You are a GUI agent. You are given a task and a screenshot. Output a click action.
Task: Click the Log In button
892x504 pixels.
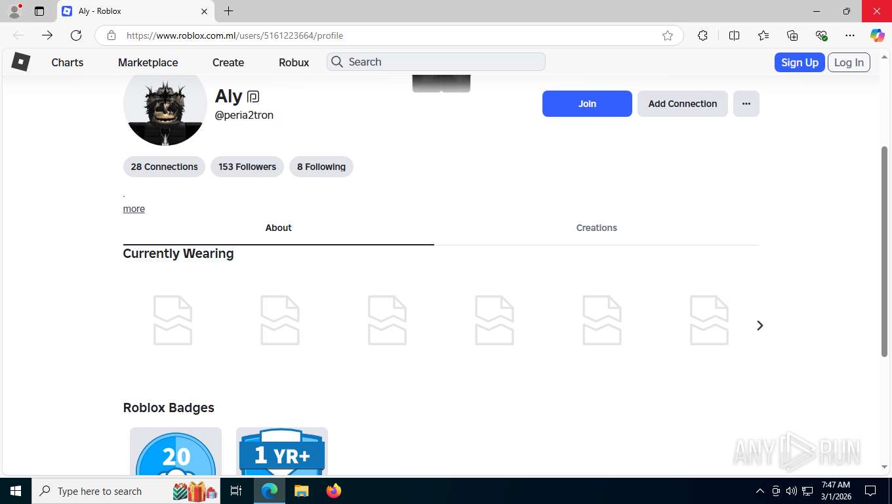click(849, 62)
